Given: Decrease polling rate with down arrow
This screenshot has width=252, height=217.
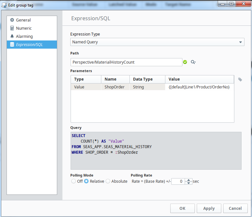Looking at the screenshot, I should point(189,183).
